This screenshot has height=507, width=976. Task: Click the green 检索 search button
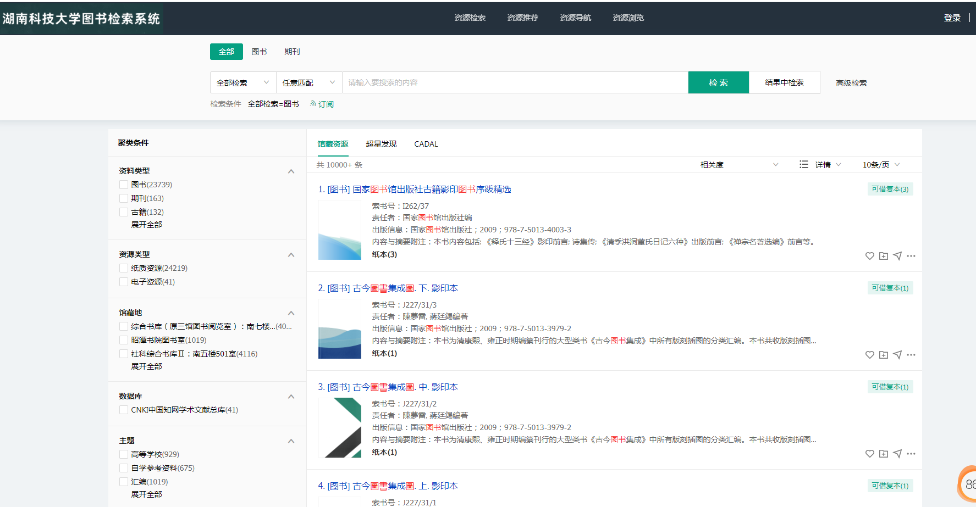[718, 82]
